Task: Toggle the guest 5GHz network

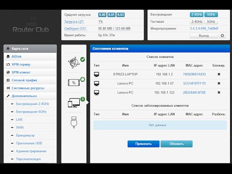Action: [x=211, y=22]
